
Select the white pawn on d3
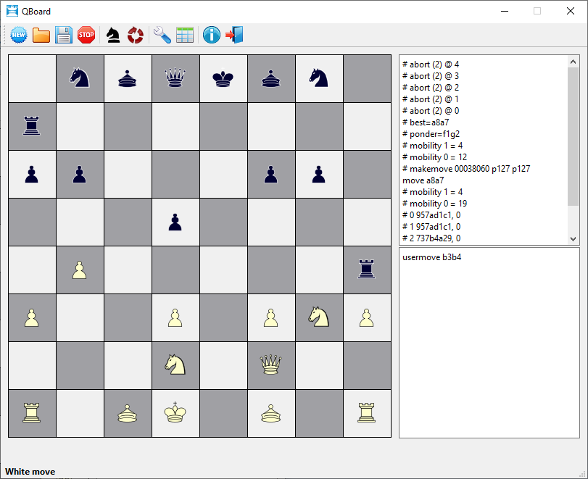(x=175, y=317)
